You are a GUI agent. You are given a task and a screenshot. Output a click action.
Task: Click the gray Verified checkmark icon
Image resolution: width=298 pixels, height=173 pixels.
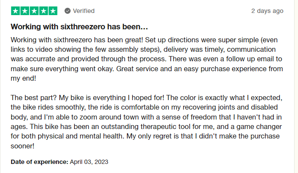click(67, 11)
